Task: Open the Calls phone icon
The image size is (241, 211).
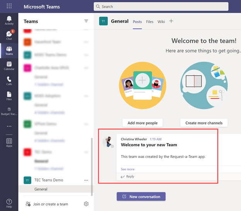Action: click(x=9, y=81)
